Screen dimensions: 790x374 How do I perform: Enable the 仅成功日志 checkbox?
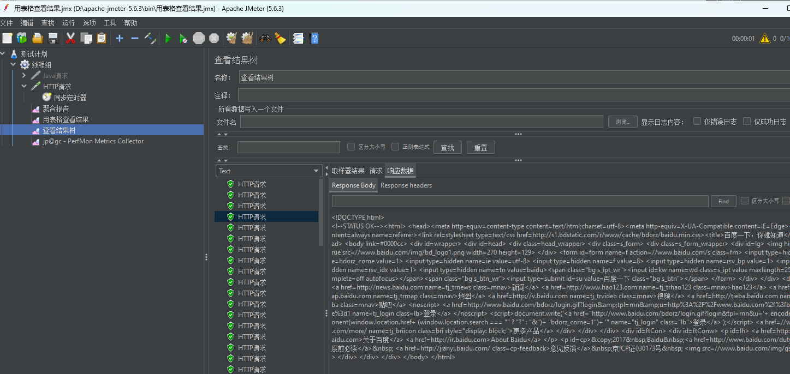click(x=747, y=121)
